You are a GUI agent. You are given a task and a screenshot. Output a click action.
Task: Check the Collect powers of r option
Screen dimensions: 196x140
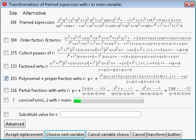pyautogui.click(x=6, y=53)
